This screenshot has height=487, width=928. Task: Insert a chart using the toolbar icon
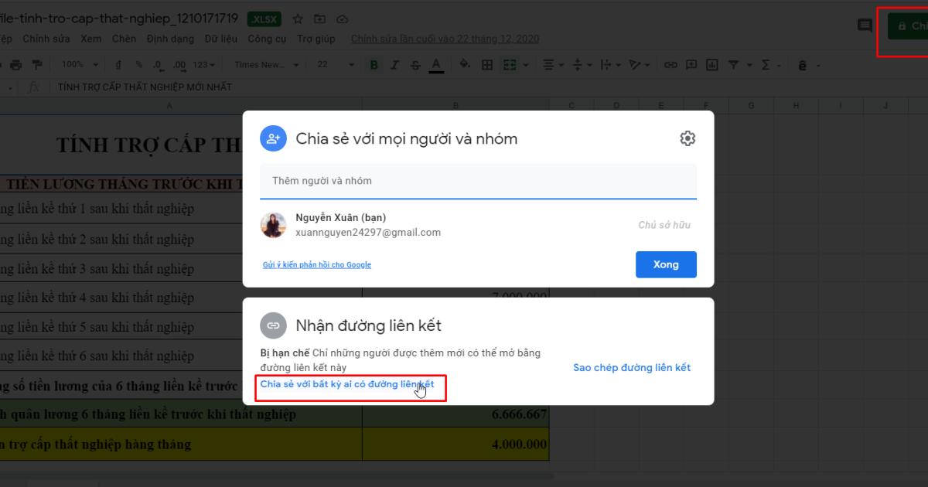tap(713, 65)
